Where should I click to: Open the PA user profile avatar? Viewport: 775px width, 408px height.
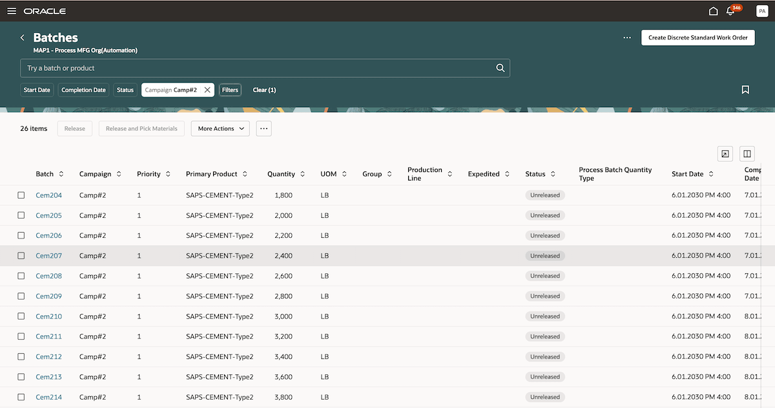[762, 11]
